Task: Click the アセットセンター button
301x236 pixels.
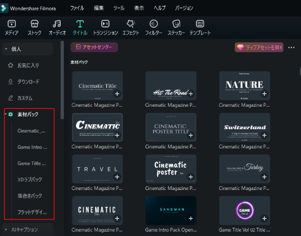Action: (94, 47)
